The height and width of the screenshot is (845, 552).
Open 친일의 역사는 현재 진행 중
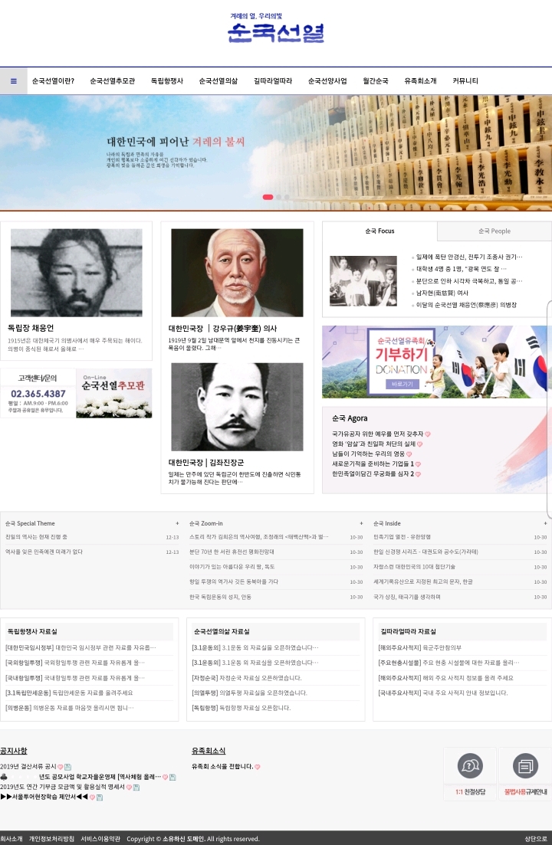(36, 537)
